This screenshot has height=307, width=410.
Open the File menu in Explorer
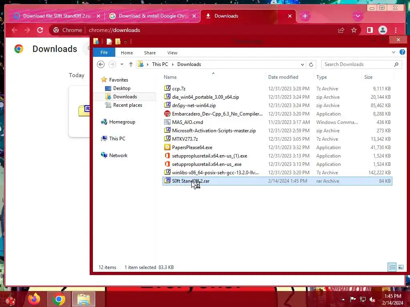click(104, 52)
